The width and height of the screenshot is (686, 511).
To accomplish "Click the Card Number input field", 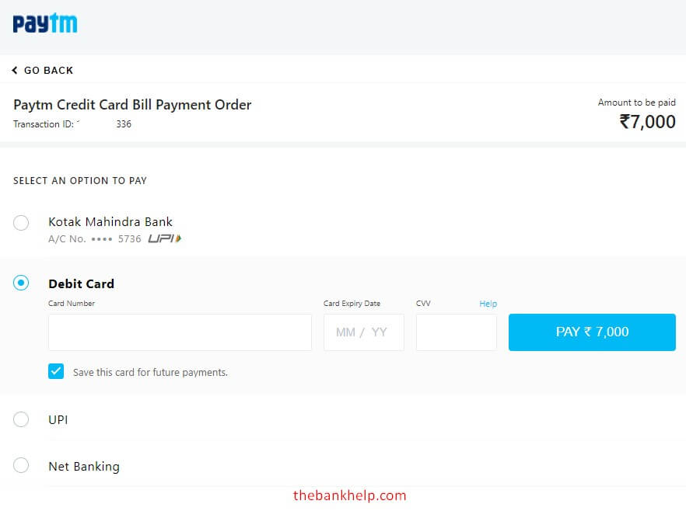I will coord(180,332).
